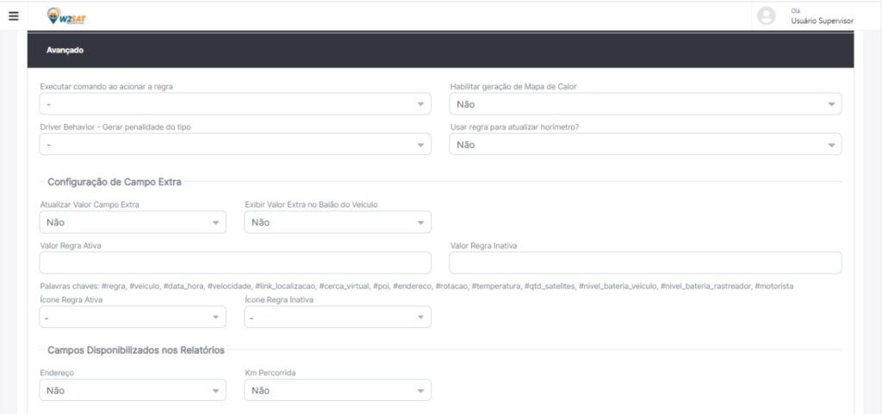Viewport: 882px width, 414px height.
Task: Click the 'Valor Regra Ativa' text field
Action: point(234,263)
